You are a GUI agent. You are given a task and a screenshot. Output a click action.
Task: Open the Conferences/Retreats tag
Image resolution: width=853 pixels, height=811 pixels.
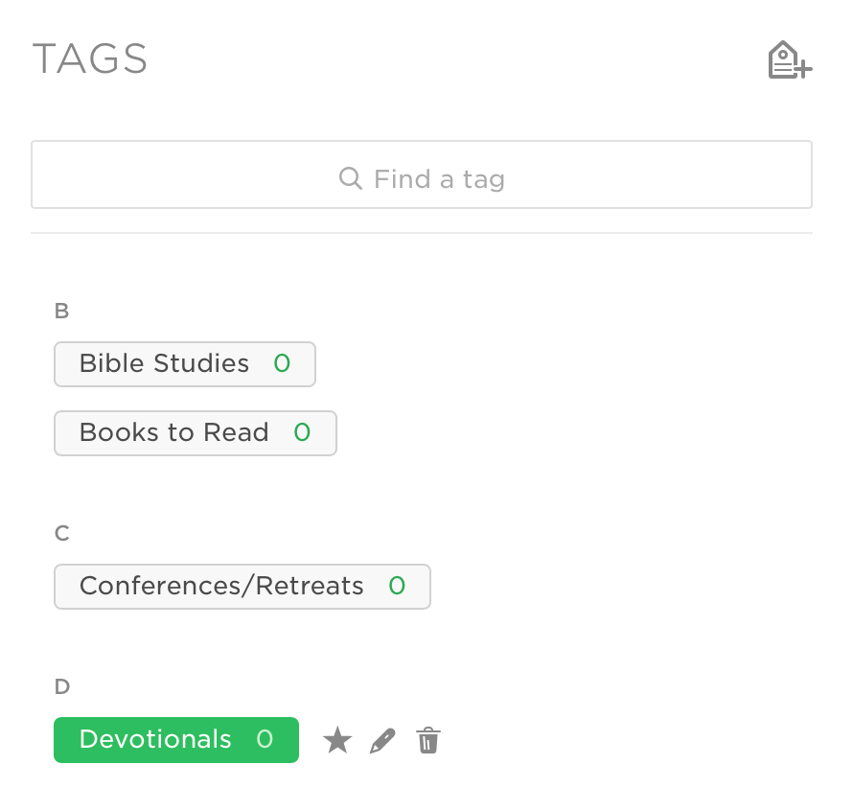221,587
